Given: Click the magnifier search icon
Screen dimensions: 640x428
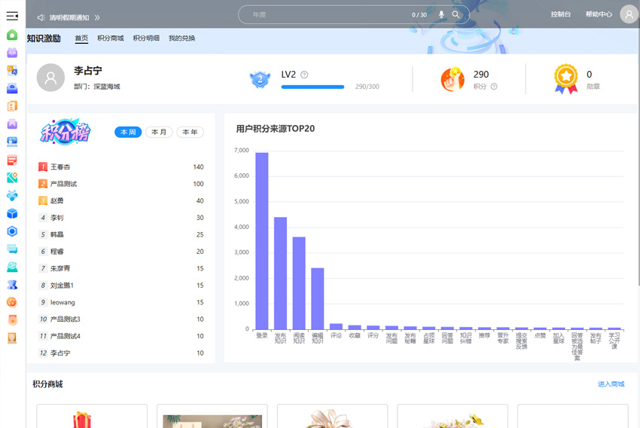Looking at the screenshot, I should point(456,15).
